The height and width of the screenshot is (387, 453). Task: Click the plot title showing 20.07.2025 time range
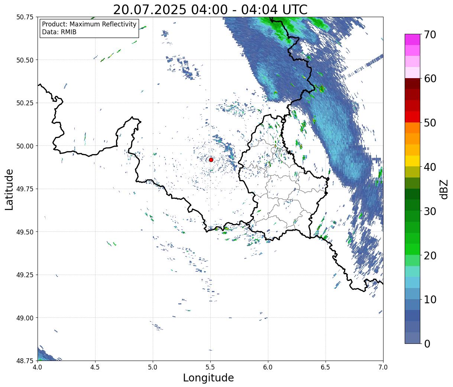[x=210, y=10]
